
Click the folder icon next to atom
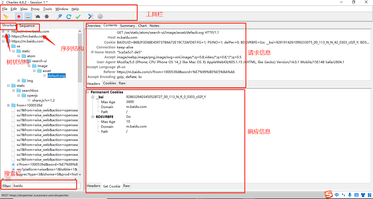[x=24, y=56]
